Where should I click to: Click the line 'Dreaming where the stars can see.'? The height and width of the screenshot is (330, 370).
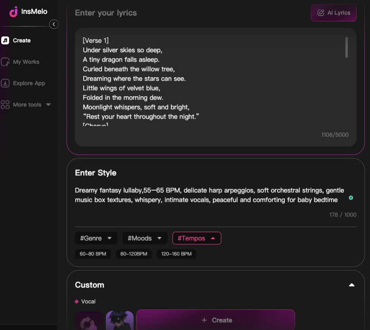pos(134,79)
